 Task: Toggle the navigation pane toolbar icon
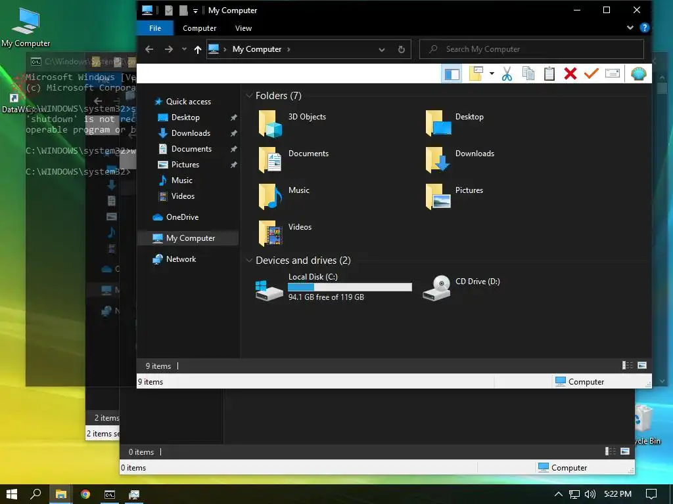[452, 73]
